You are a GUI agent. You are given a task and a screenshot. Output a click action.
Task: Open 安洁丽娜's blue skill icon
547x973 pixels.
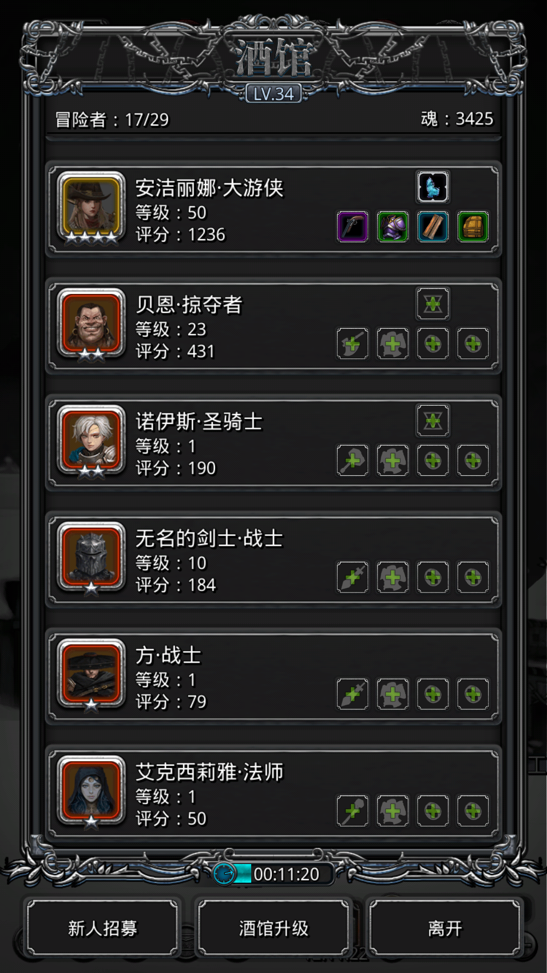point(433,187)
